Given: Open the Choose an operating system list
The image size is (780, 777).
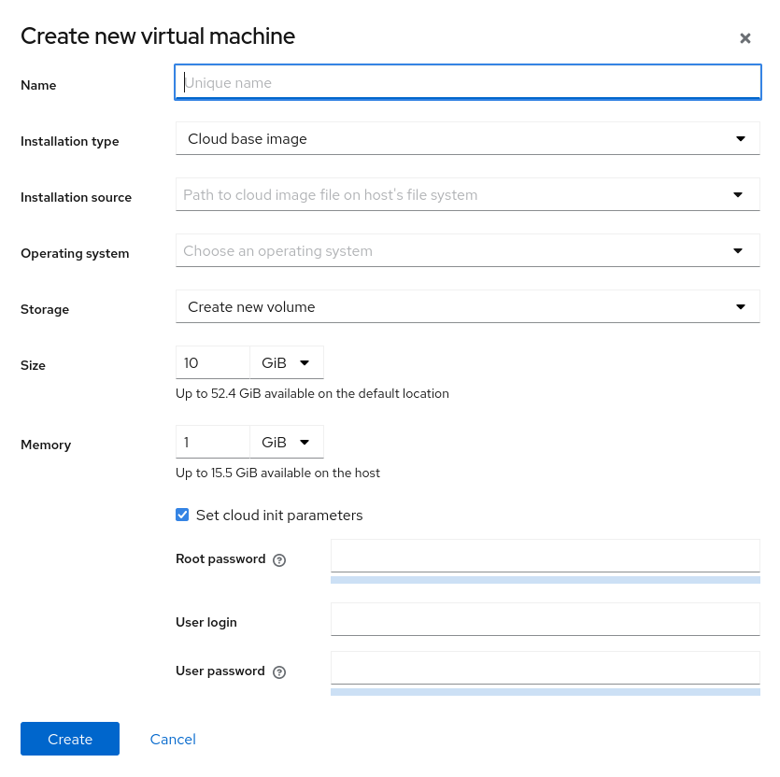Looking at the screenshot, I should (467, 249).
